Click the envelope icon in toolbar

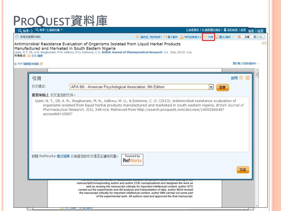pyautogui.click(x=165, y=37)
